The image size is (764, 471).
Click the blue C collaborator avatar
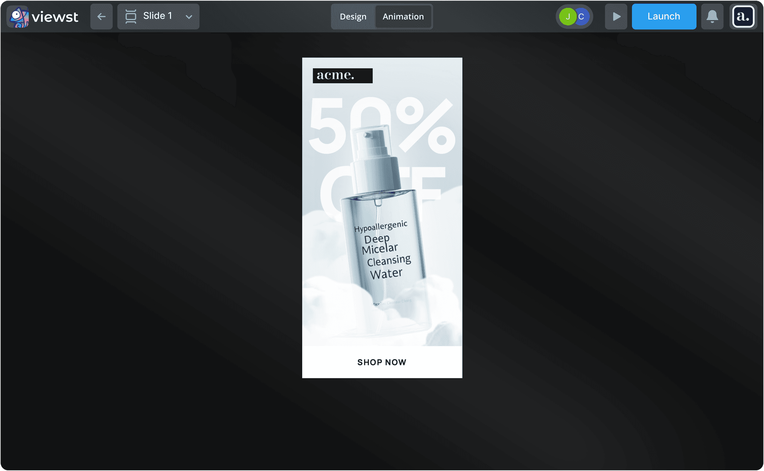click(583, 17)
